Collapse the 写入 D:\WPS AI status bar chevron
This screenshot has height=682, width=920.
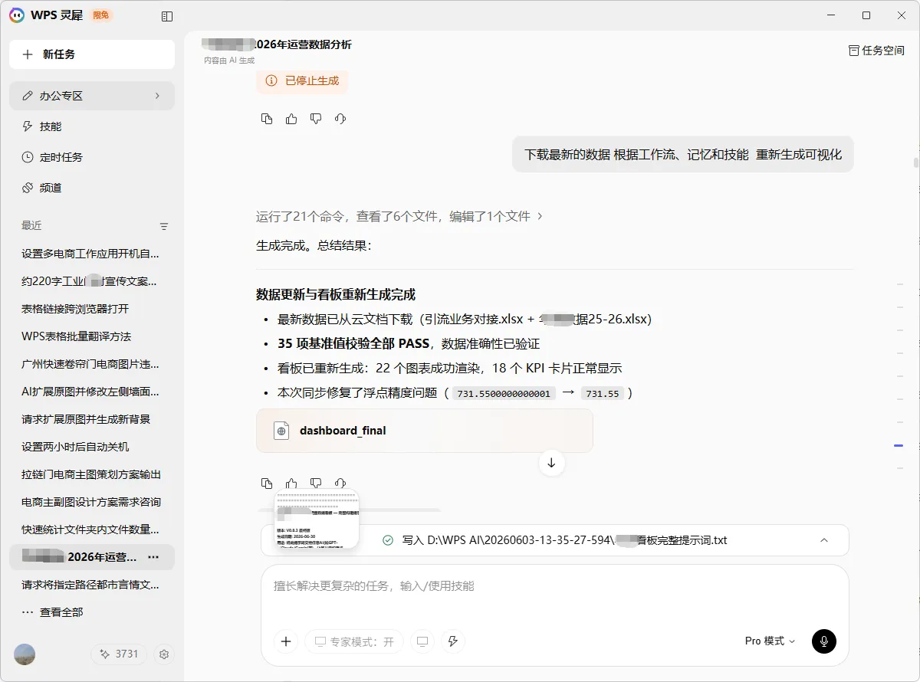pos(824,540)
